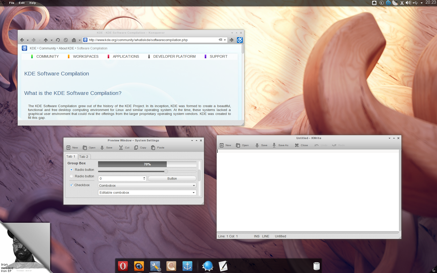Open home button dropdown arrow in Konqueror
437x273 pixels.
tap(80, 40)
